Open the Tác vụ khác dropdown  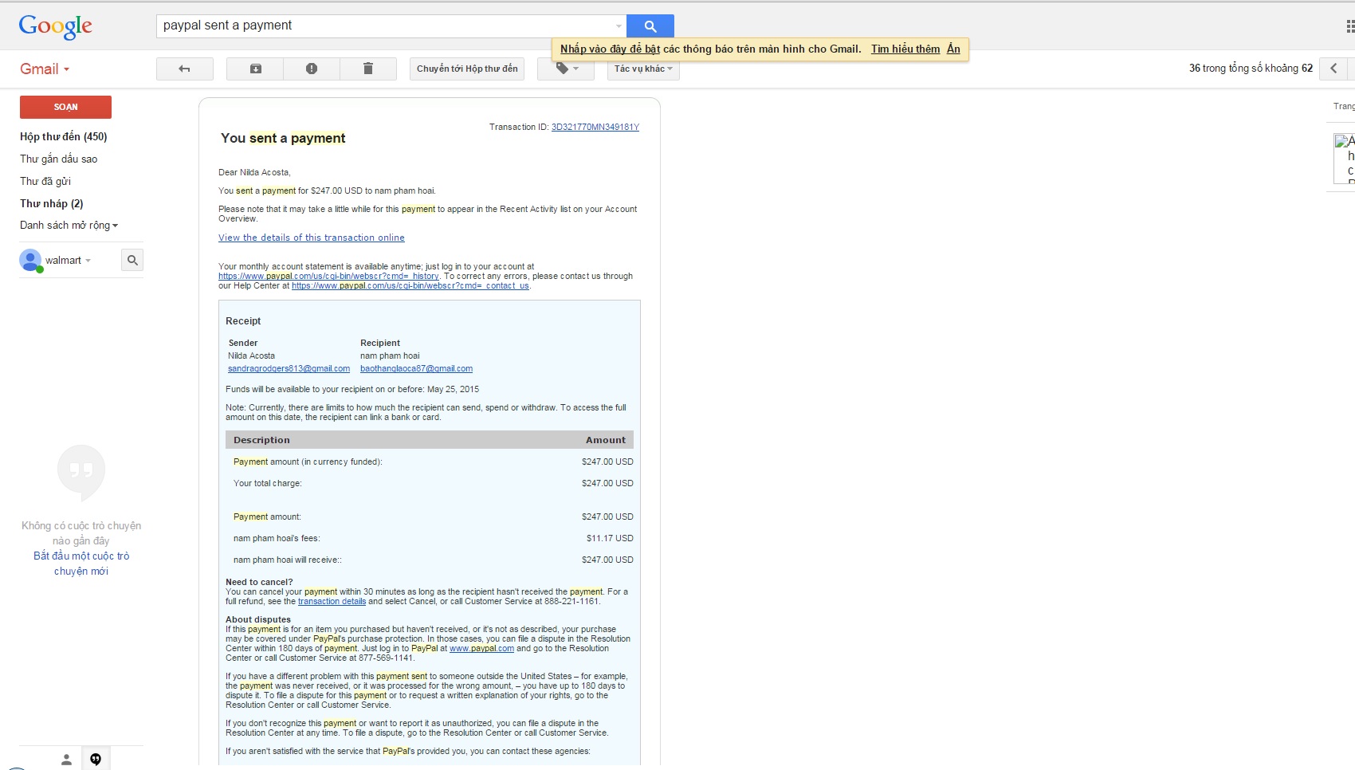643,69
